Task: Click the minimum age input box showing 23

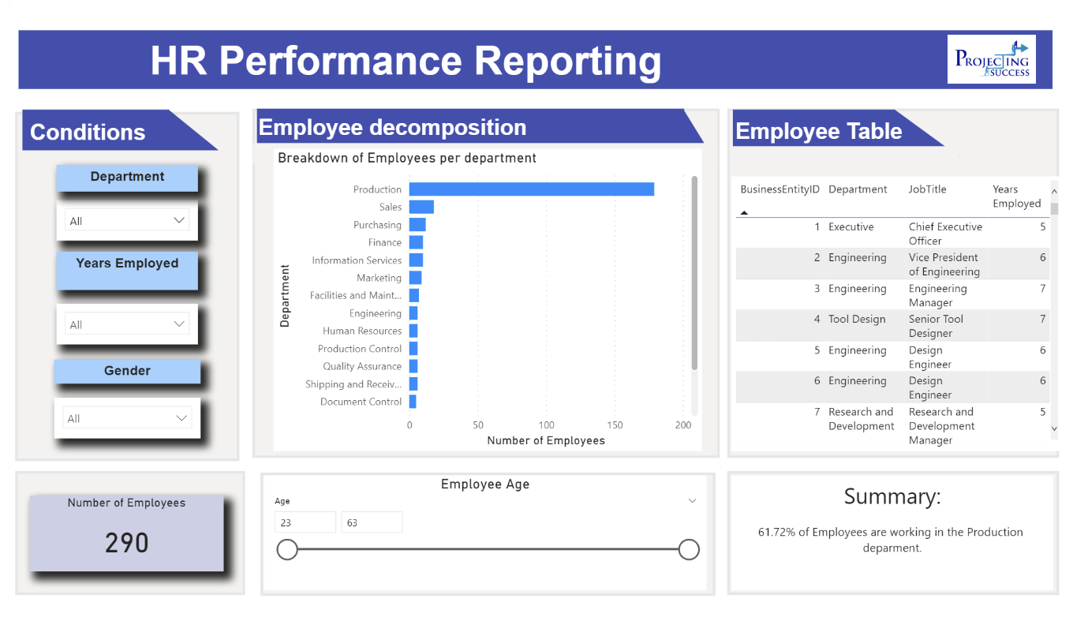Action: (x=305, y=522)
